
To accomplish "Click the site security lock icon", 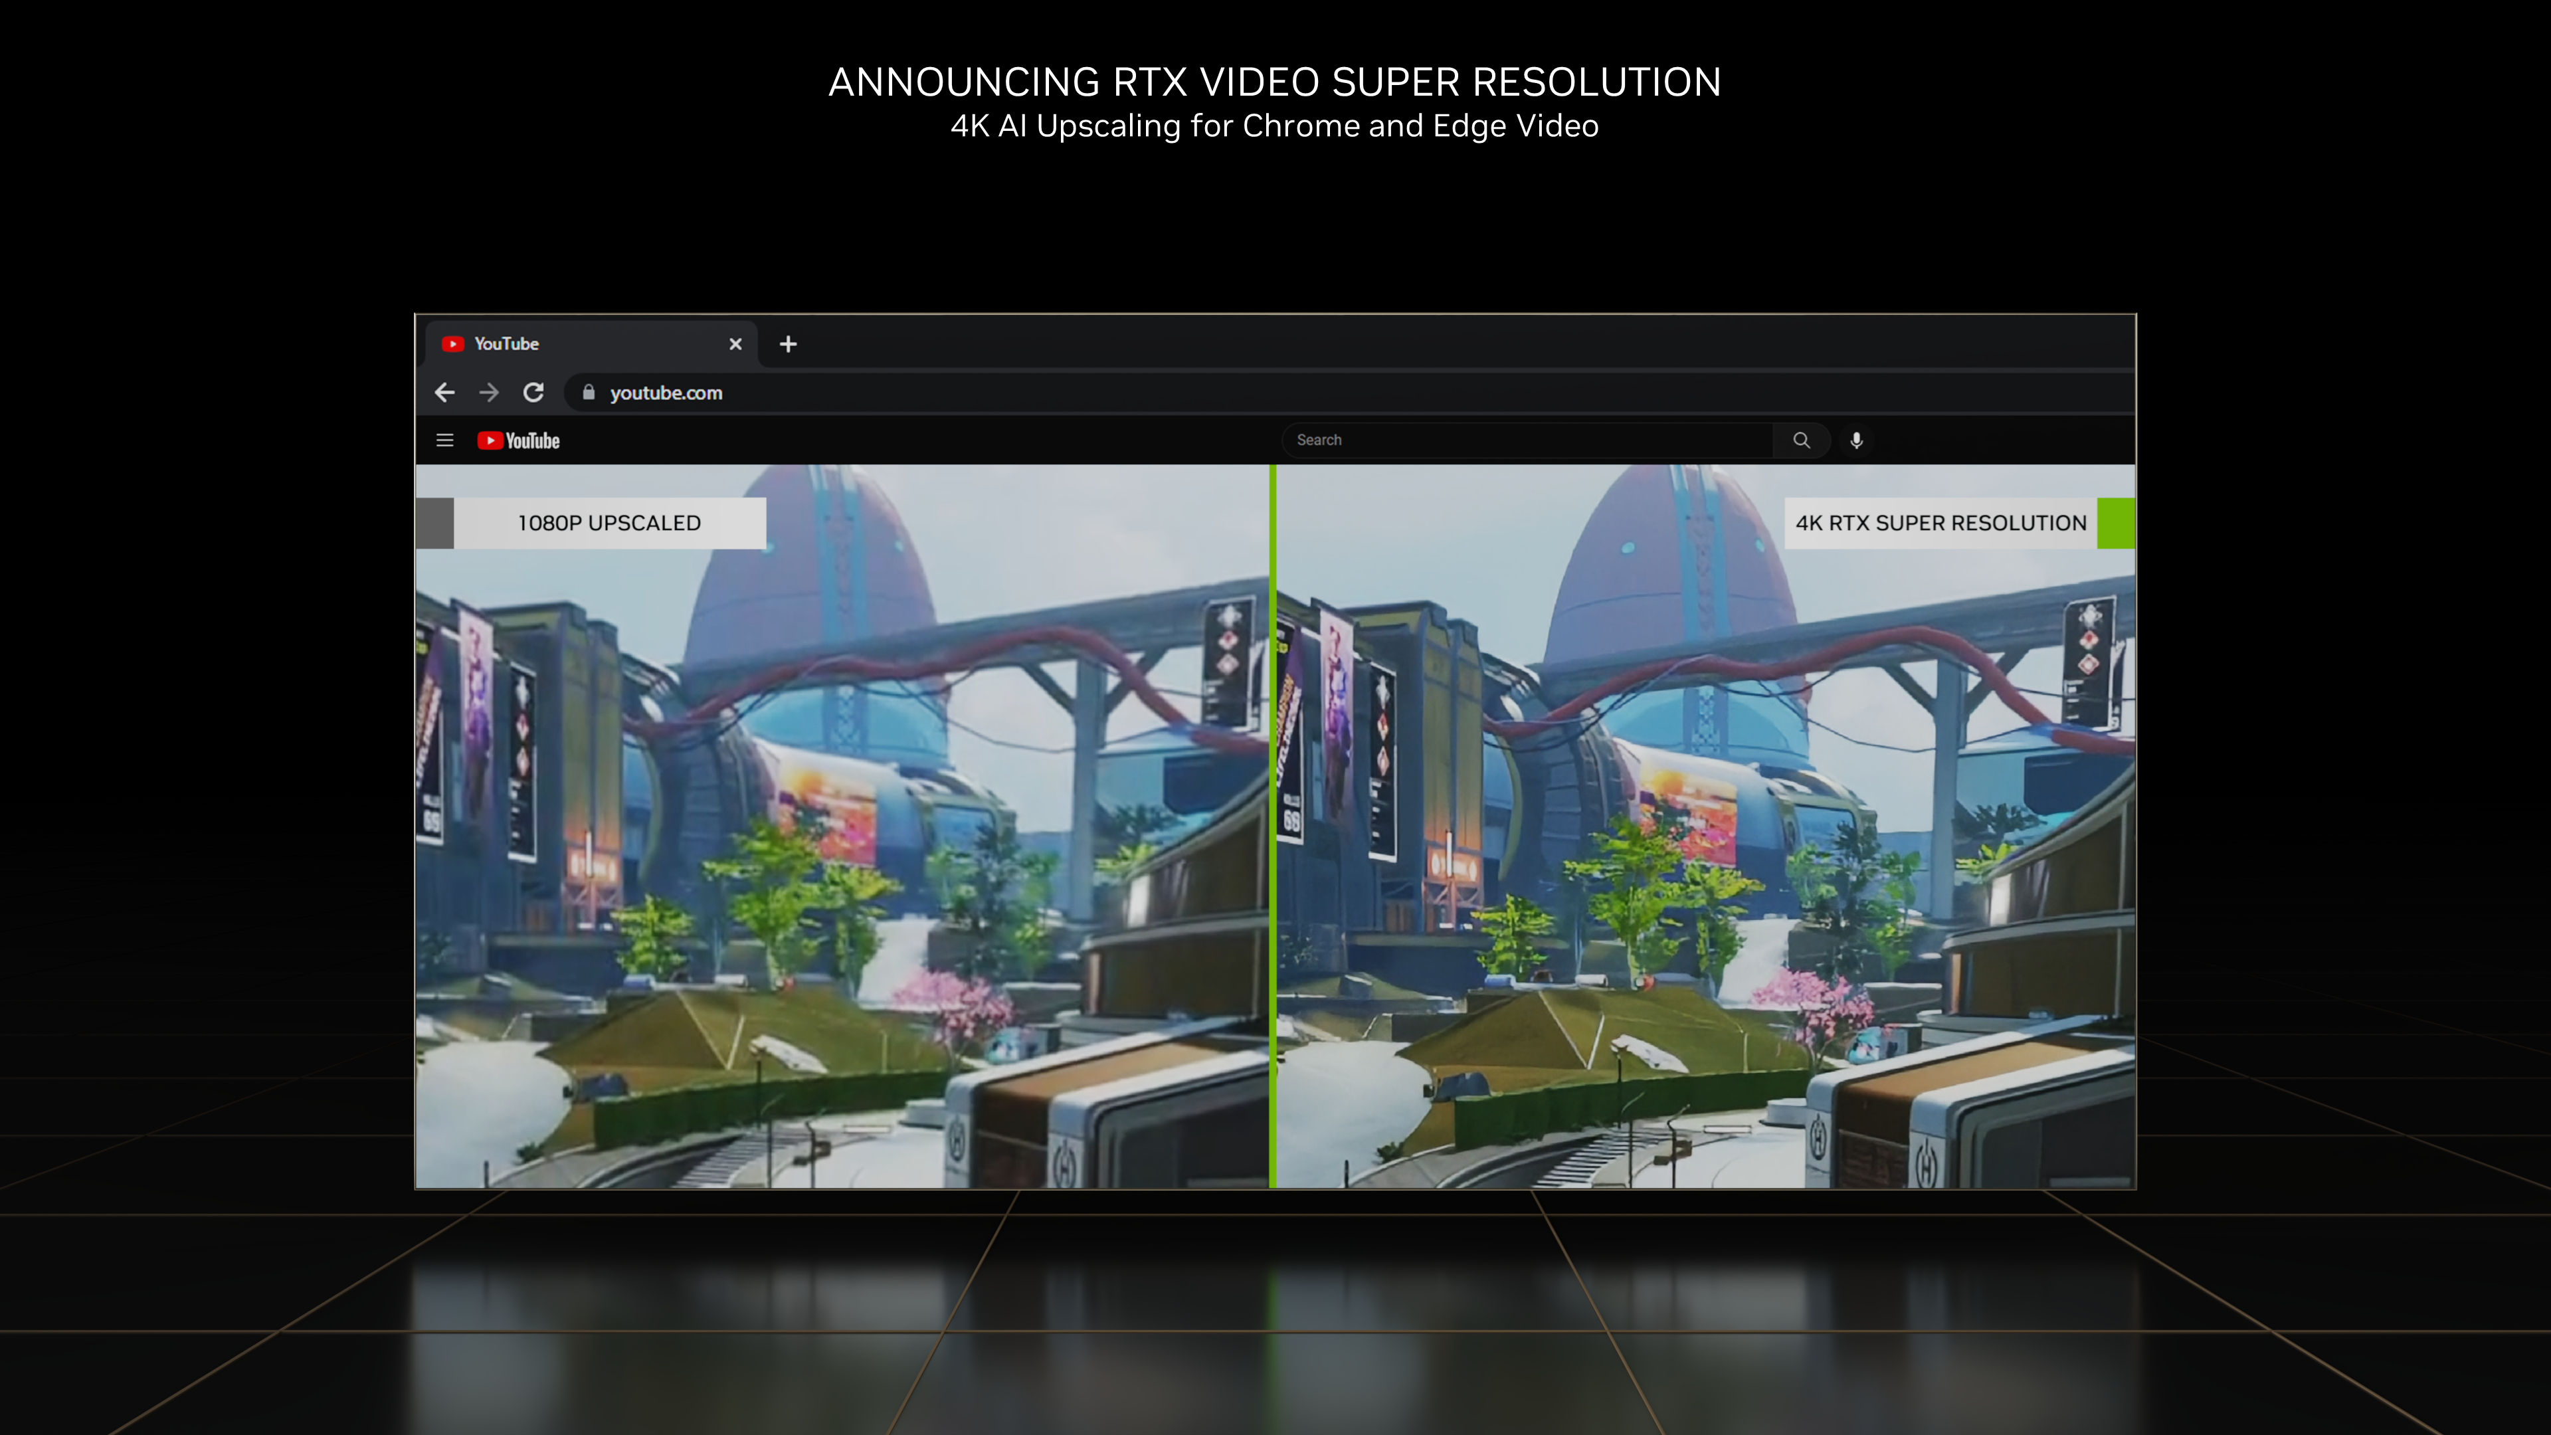I will 589,393.
